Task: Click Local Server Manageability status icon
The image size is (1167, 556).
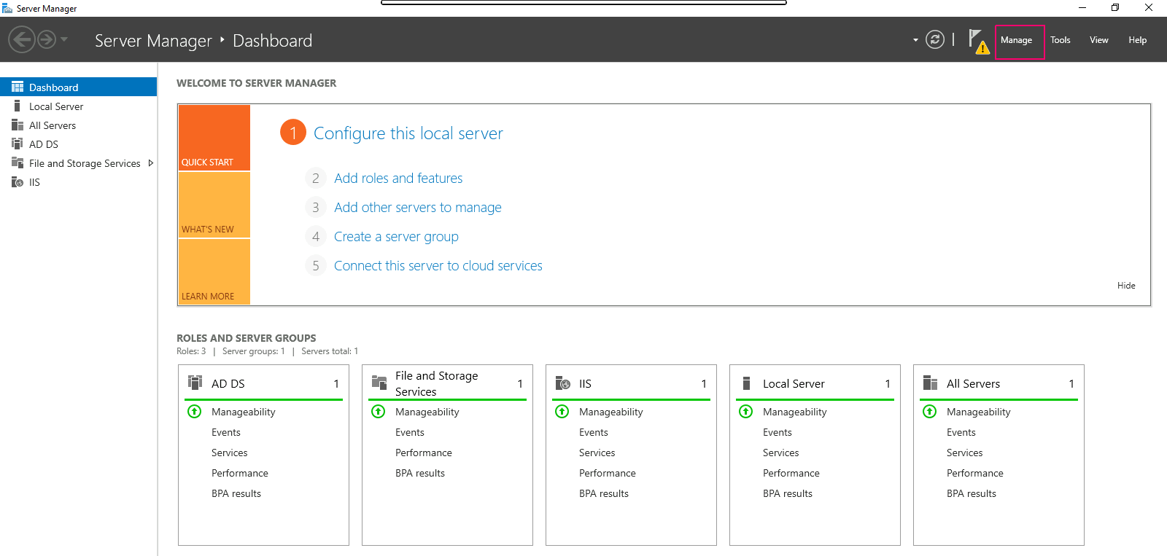Action: coord(746,412)
